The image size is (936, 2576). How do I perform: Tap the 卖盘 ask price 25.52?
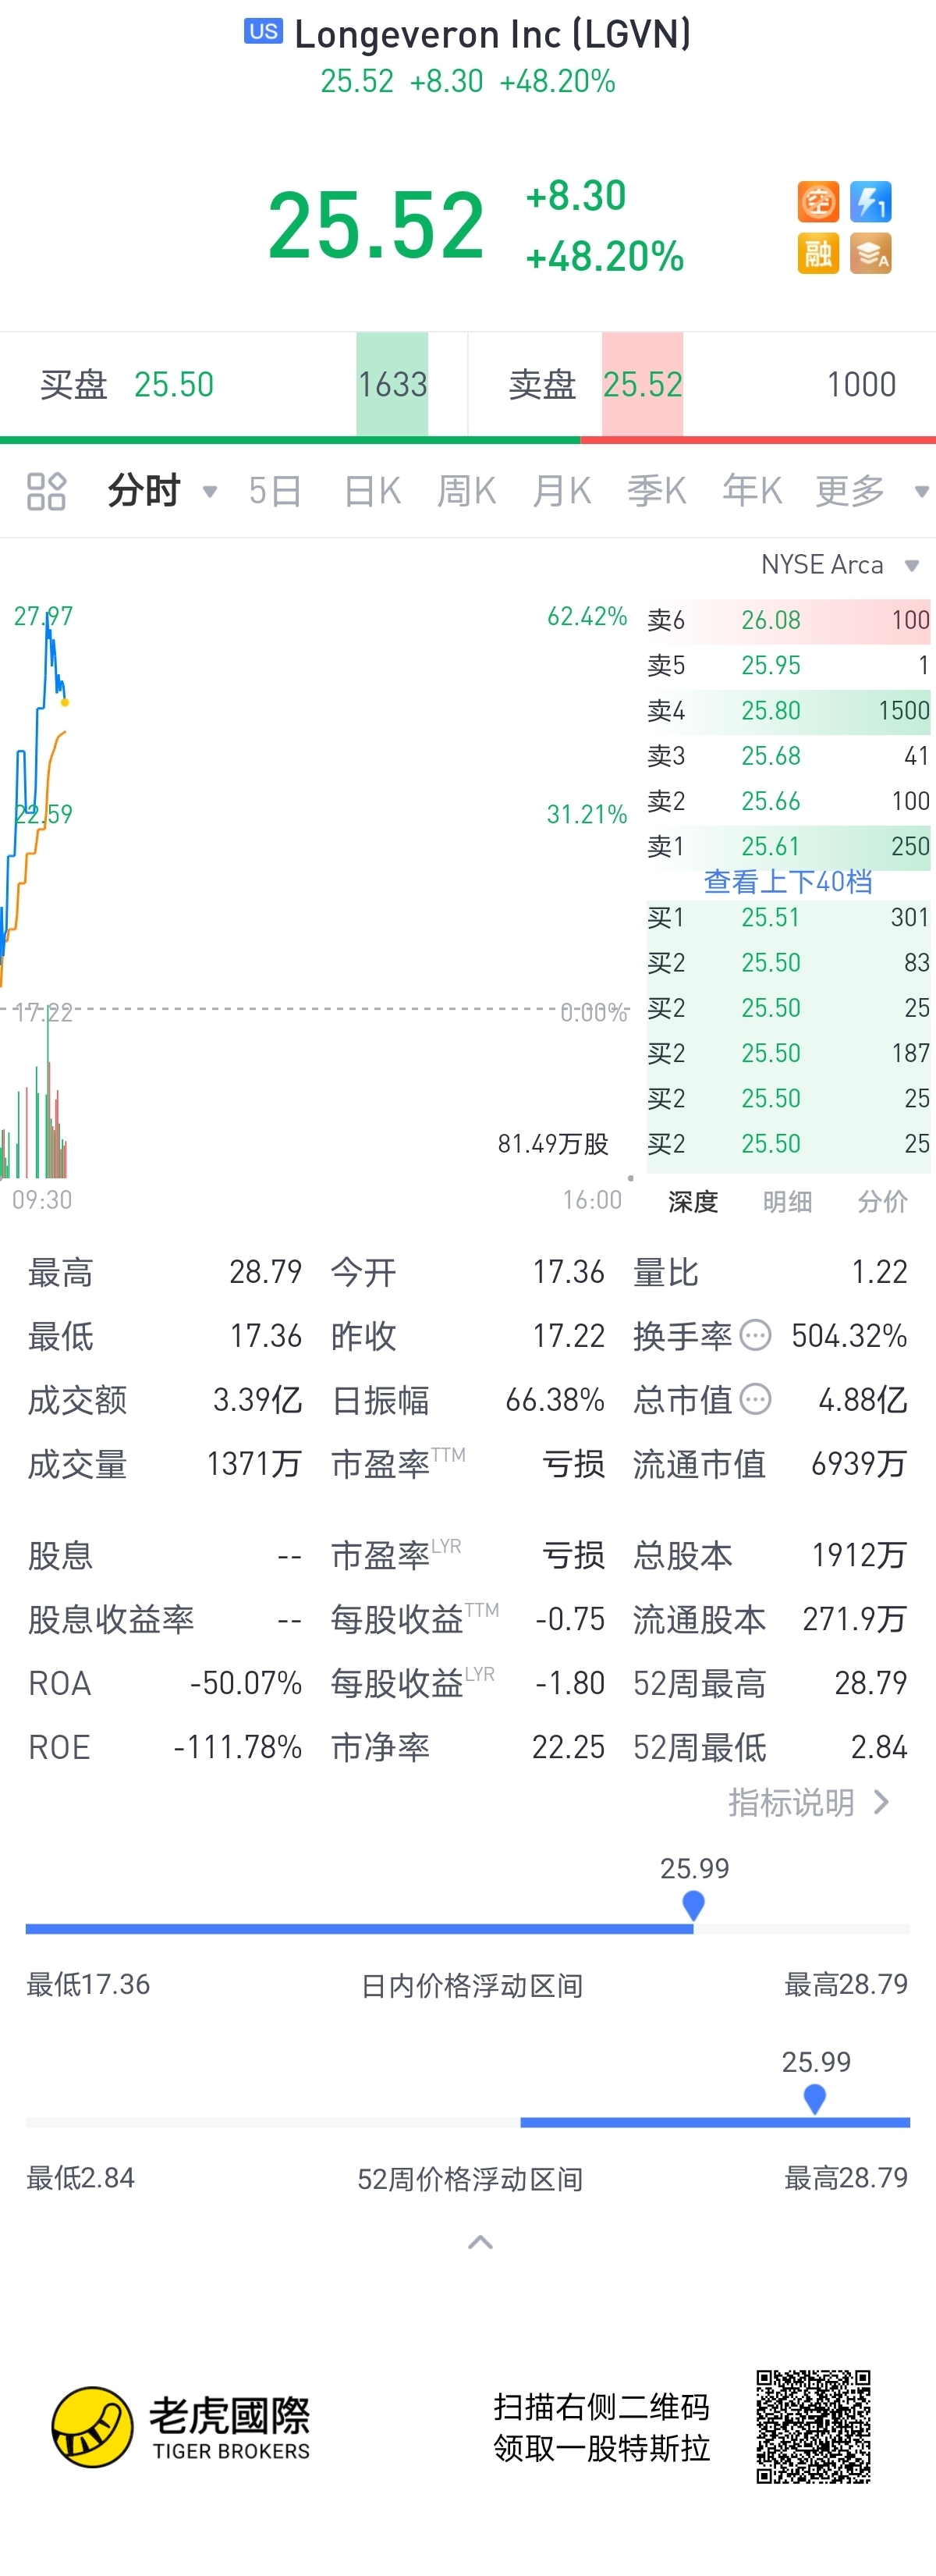click(x=643, y=384)
